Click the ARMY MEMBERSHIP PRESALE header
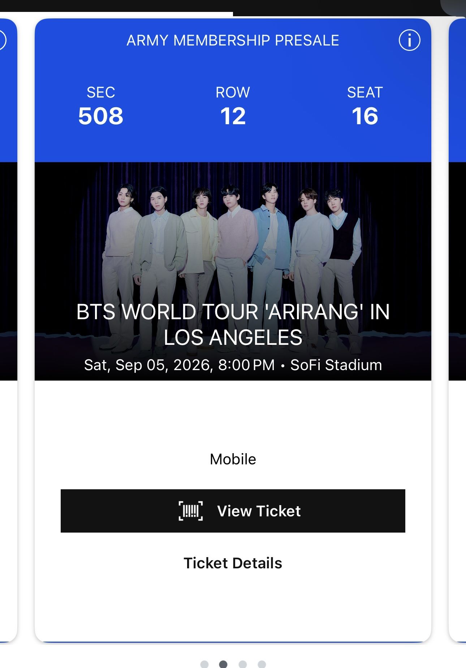Screen dimensions: 466x668 click(x=233, y=40)
